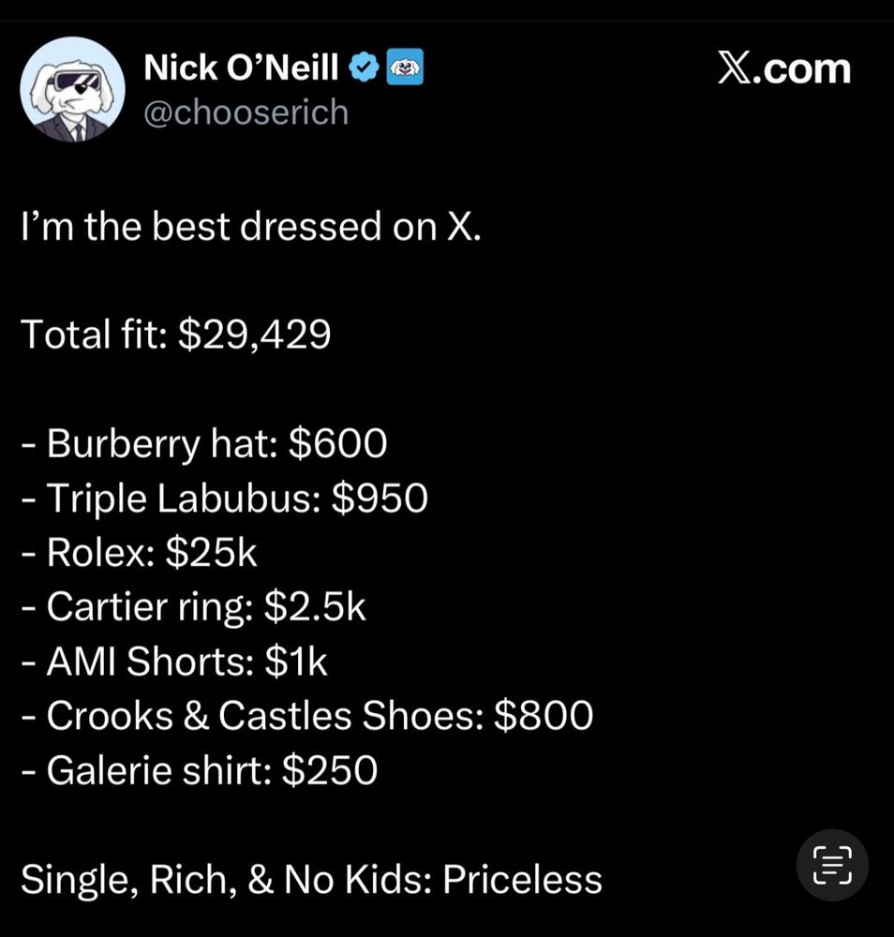
Task: Click the Cartier ring: $2.5k line
Action: click(x=194, y=607)
